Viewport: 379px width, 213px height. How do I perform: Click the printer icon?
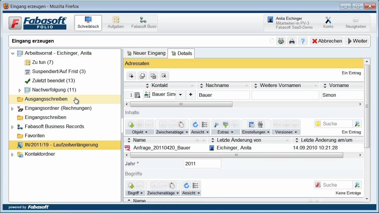(x=292, y=41)
